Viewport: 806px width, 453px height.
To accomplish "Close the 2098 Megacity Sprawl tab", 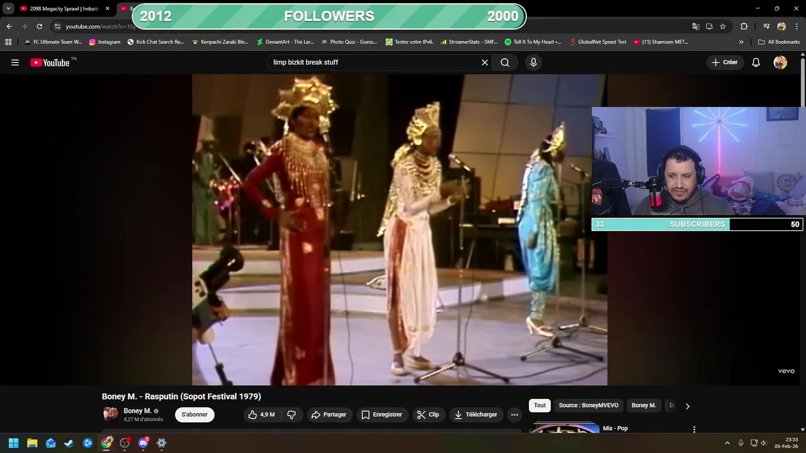I will tap(107, 9).
